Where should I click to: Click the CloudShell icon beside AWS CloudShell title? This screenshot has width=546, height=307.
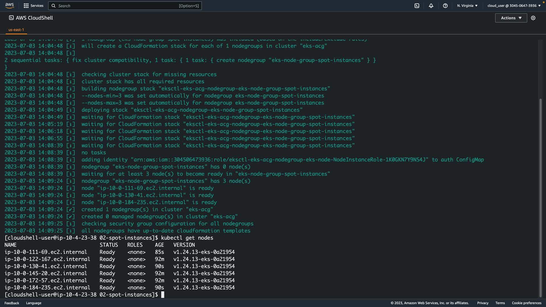click(x=11, y=18)
